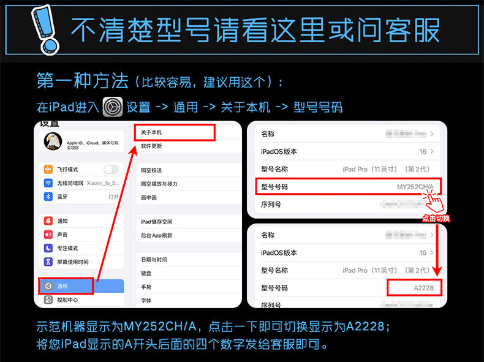Click the 通知 notifications bell icon

click(x=48, y=221)
